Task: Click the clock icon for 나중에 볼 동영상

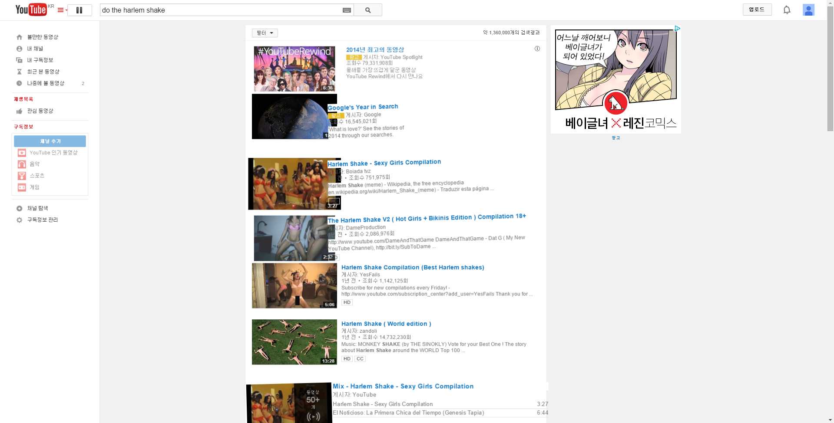Action: tap(19, 83)
